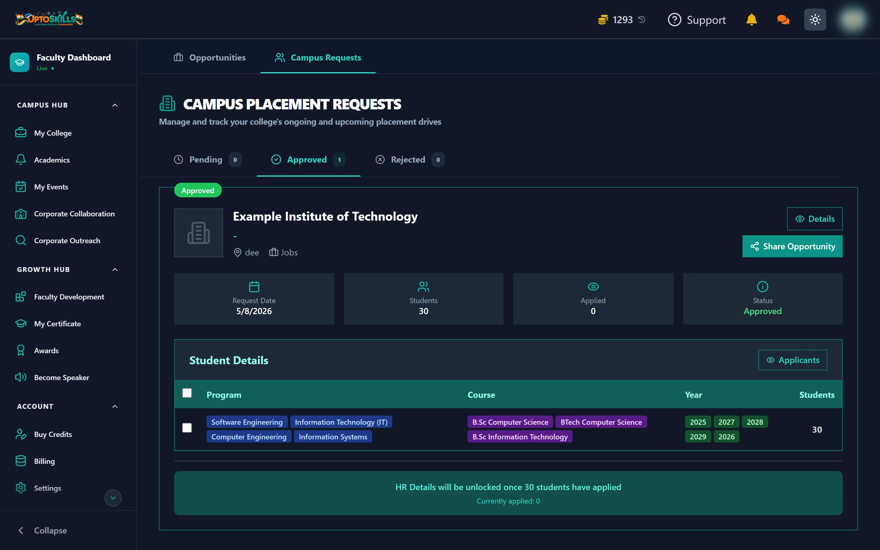Click the B.Sc Information Technology tag
The image size is (880, 550).
click(x=520, y=437)
